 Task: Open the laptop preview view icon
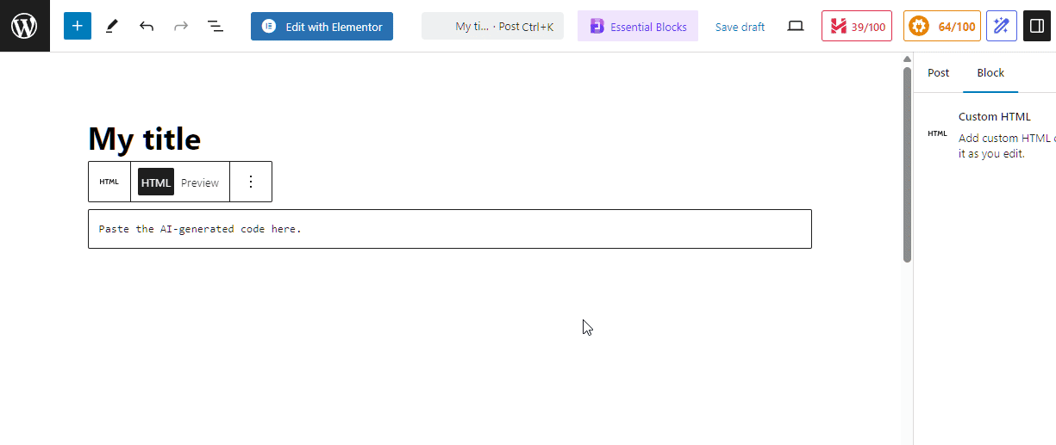[x=796, y=27]
